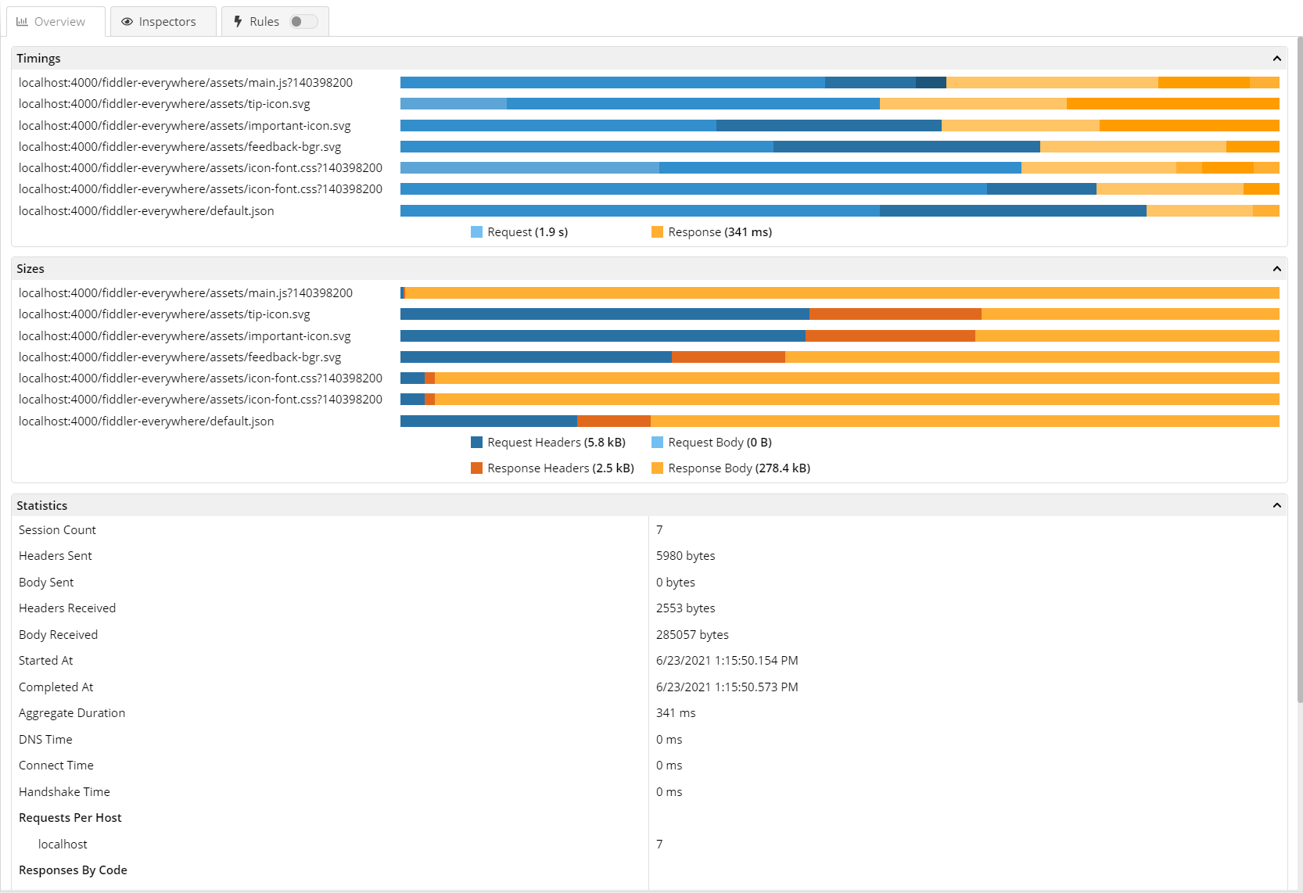Click the default.json size bar

coord(840,421)
